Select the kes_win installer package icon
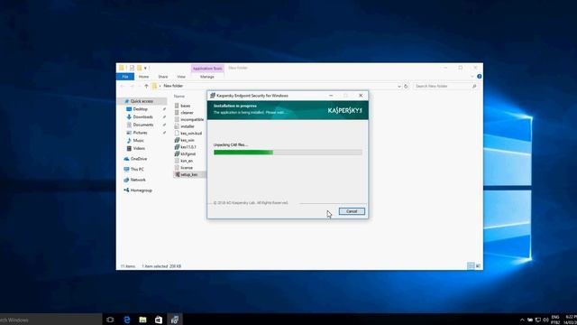This screenshot has width=577, height=325. (x=177, y=140)
